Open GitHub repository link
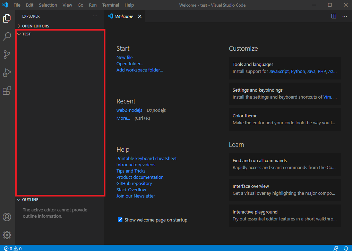The height and width of the screenshot is (251, 352). pyautogui.click(x=134, y=183)
